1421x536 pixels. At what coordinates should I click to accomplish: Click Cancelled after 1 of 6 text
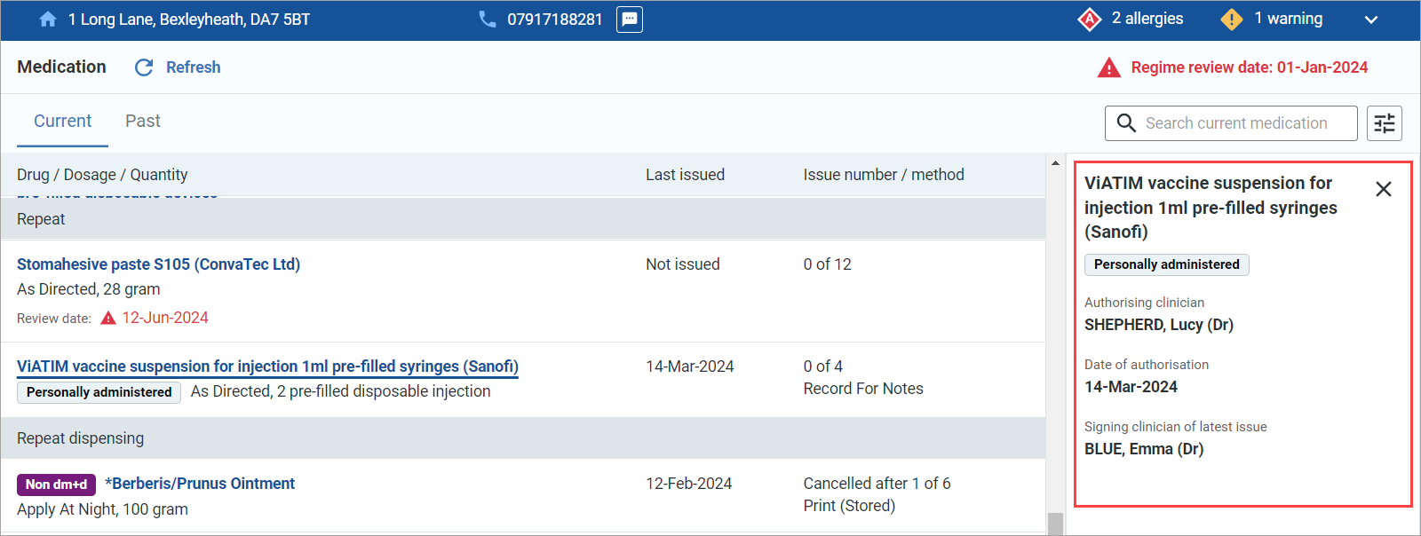coord(877,484)
